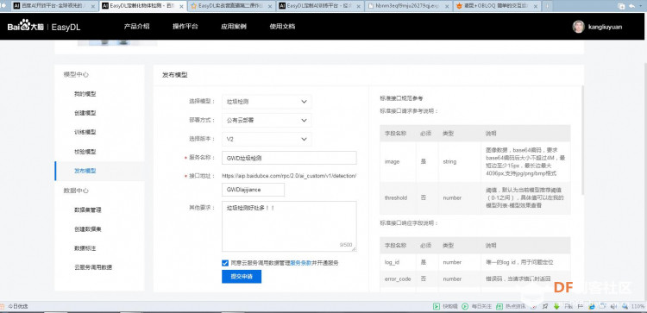
Task: Click the reference panel's inner scrollbar
Action: 582,141
